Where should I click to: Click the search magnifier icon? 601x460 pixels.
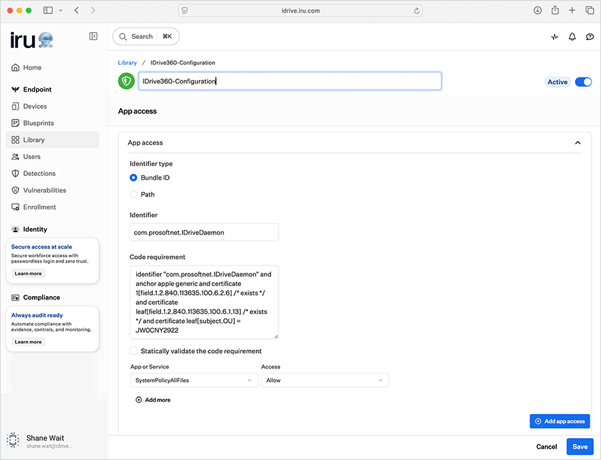[x=123, y=37]
